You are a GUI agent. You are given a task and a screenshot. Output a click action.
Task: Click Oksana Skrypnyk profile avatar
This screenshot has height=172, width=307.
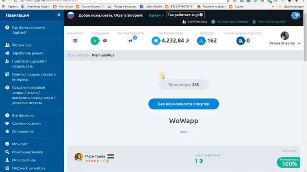(284, 36)
